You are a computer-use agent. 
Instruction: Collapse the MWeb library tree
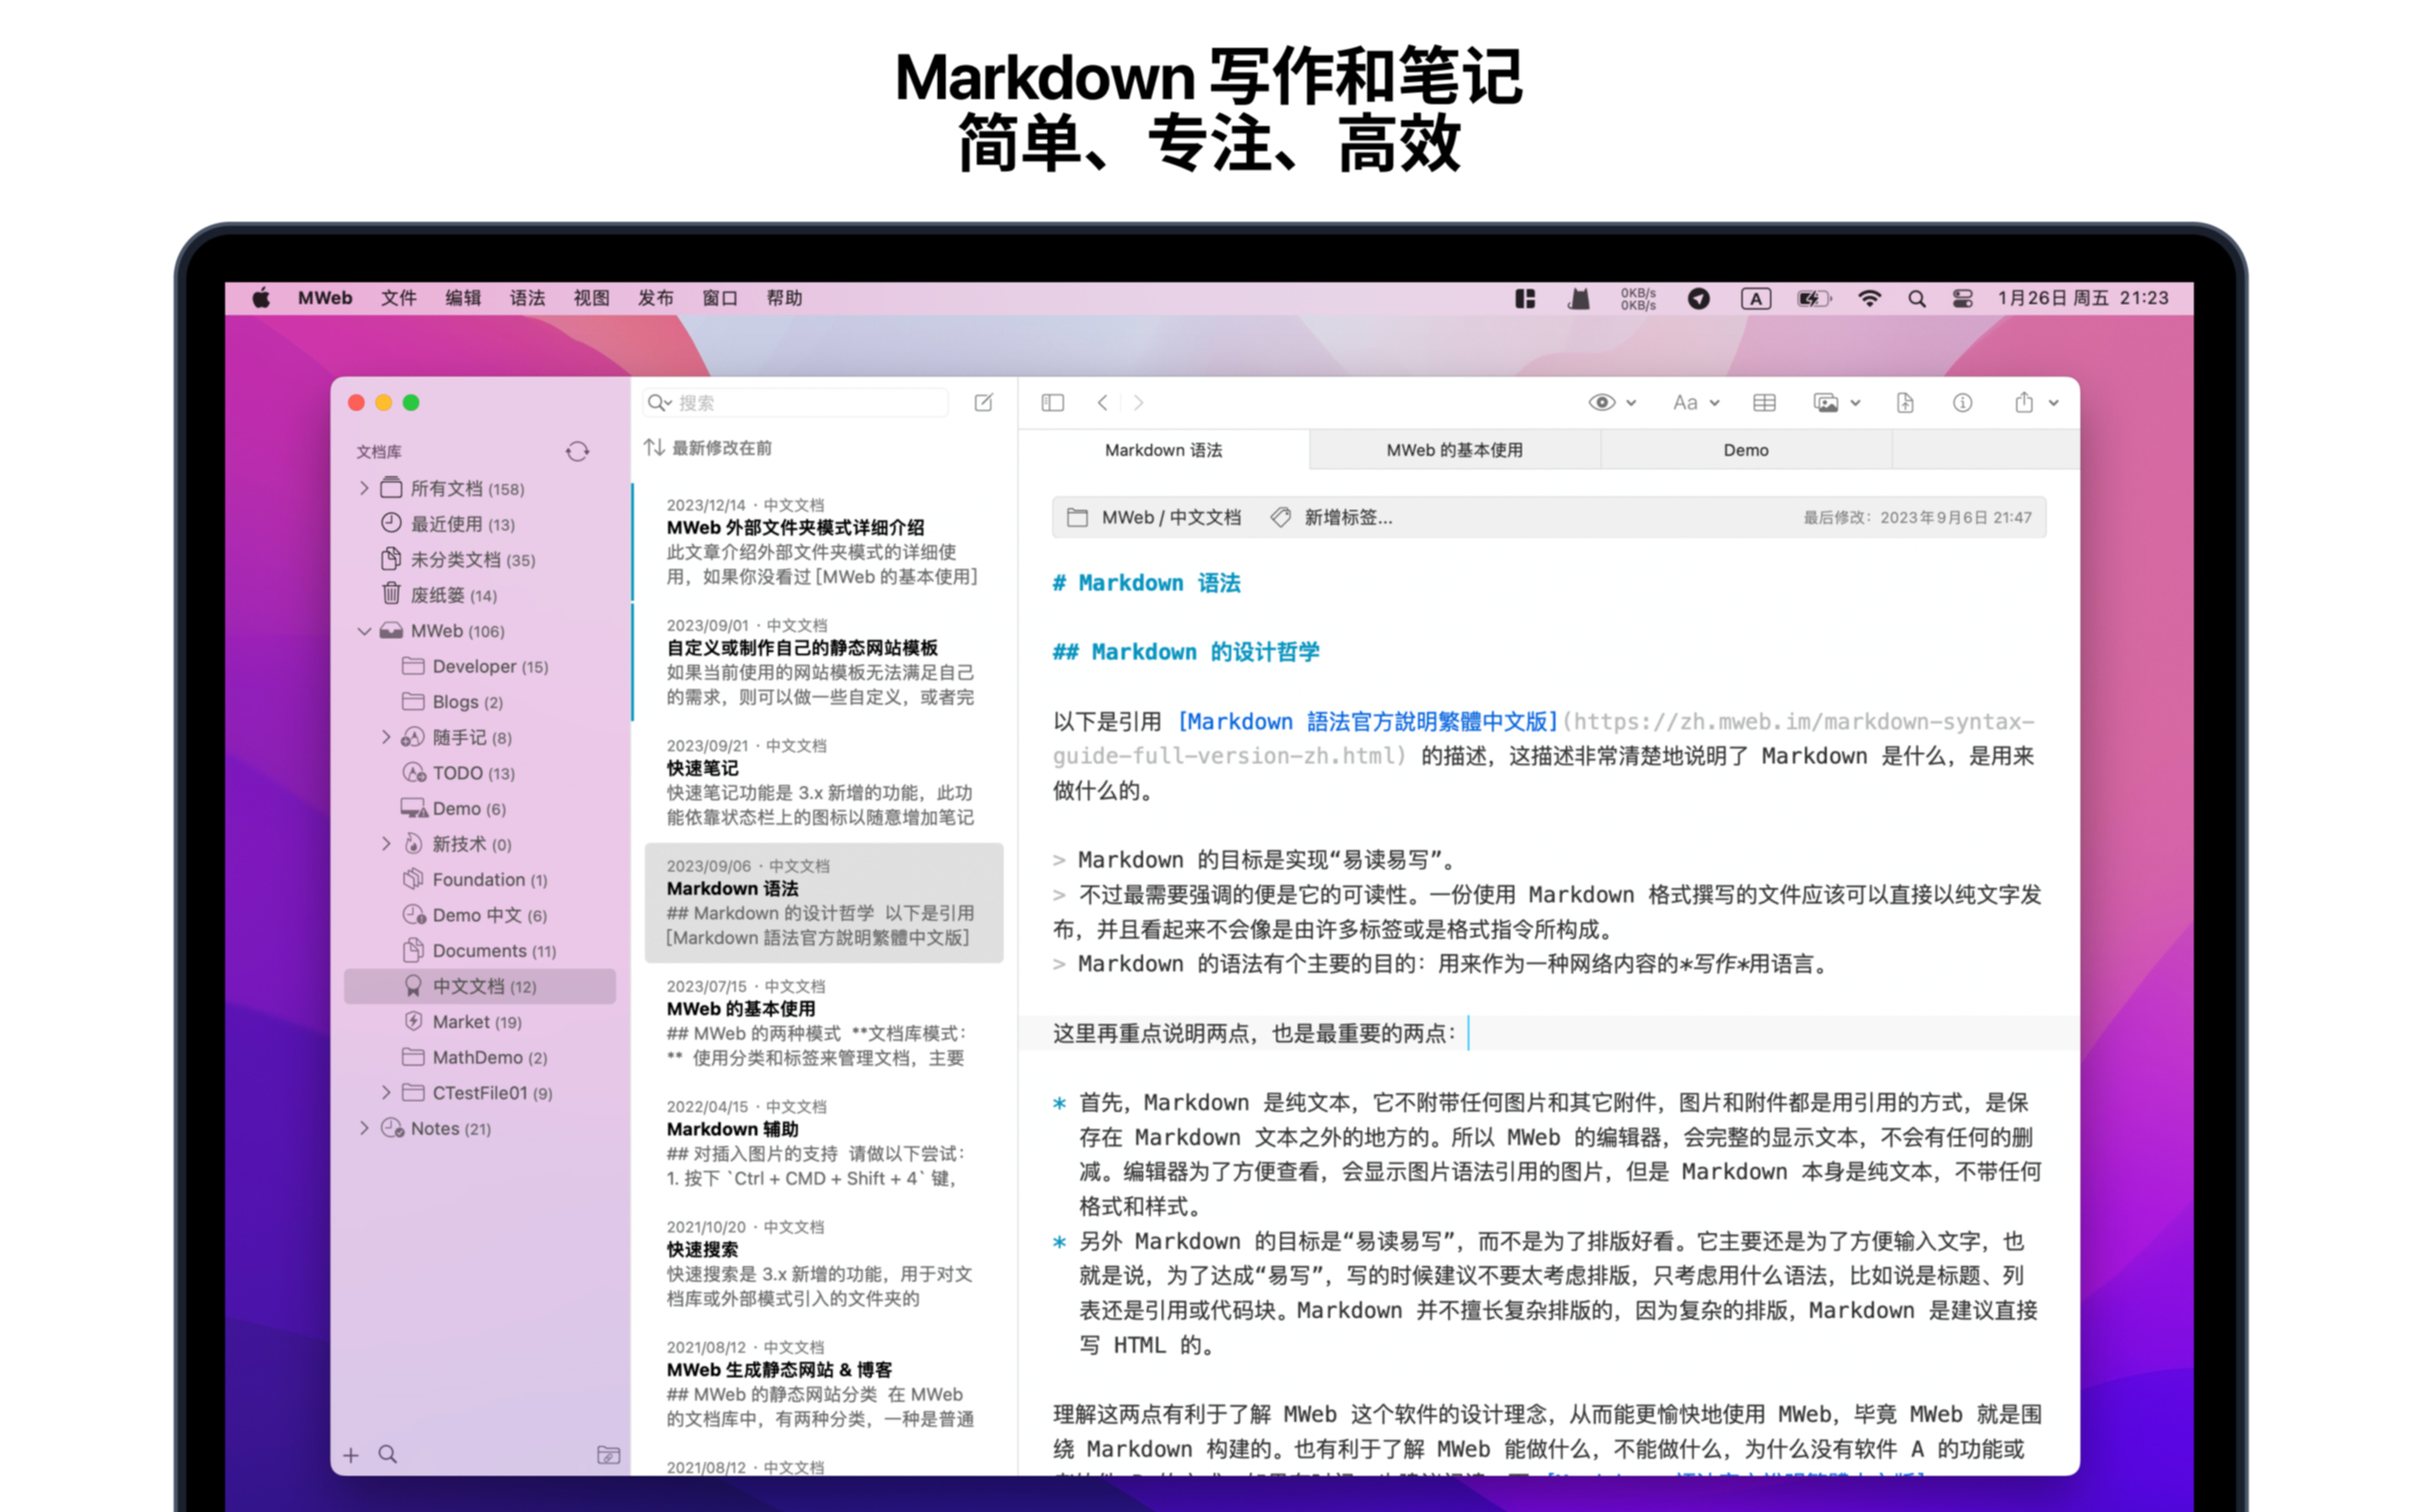364,631
